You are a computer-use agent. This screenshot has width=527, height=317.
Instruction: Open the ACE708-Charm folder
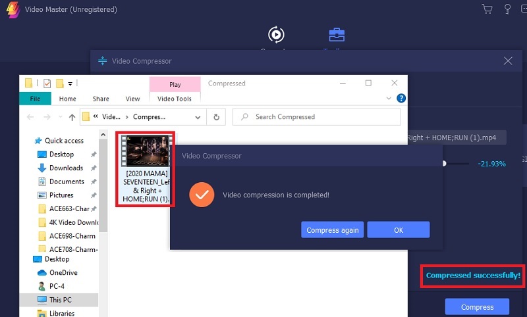click(x=74, y=249)
